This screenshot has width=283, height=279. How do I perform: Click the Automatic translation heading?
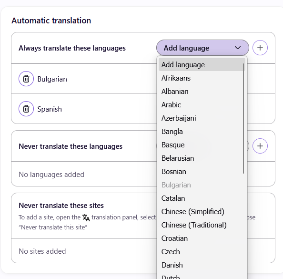[x=51, y=21]
